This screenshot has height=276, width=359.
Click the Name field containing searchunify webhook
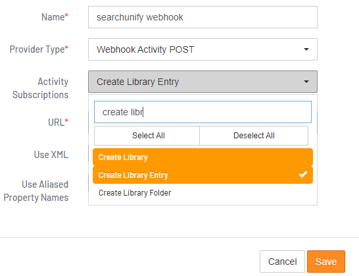click(203, 17)
